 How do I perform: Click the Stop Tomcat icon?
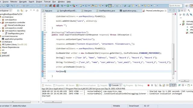pos(54,6)
